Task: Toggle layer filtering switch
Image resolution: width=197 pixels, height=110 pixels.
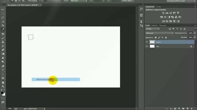Action: [195, 29]
